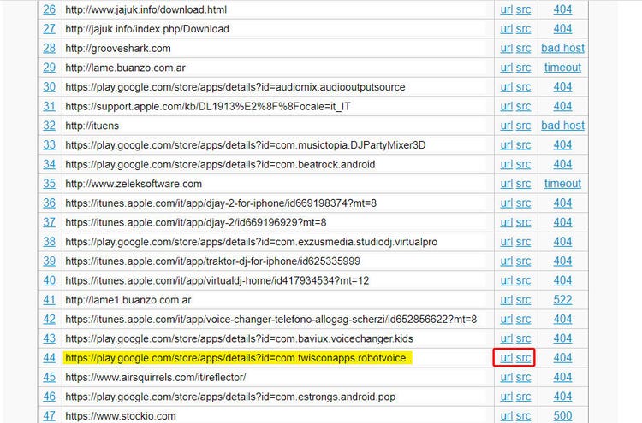Open row number 32 link
Screen dimensions: 642x423
[x=49, y=126]
